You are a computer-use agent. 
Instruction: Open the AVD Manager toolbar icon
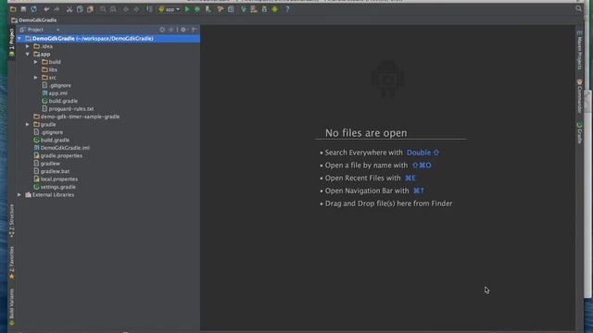(254, 9)
